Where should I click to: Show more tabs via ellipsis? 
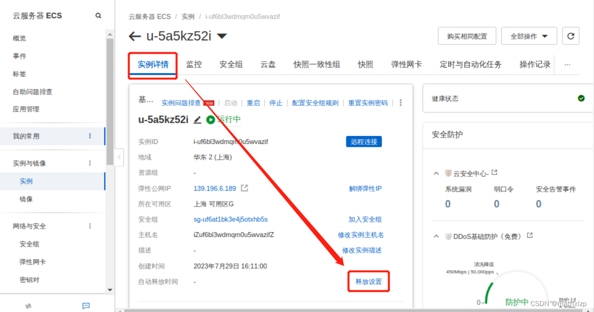[x=567, y=65]
